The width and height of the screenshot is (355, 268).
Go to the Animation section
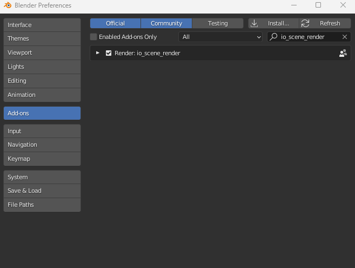point(42,95)
